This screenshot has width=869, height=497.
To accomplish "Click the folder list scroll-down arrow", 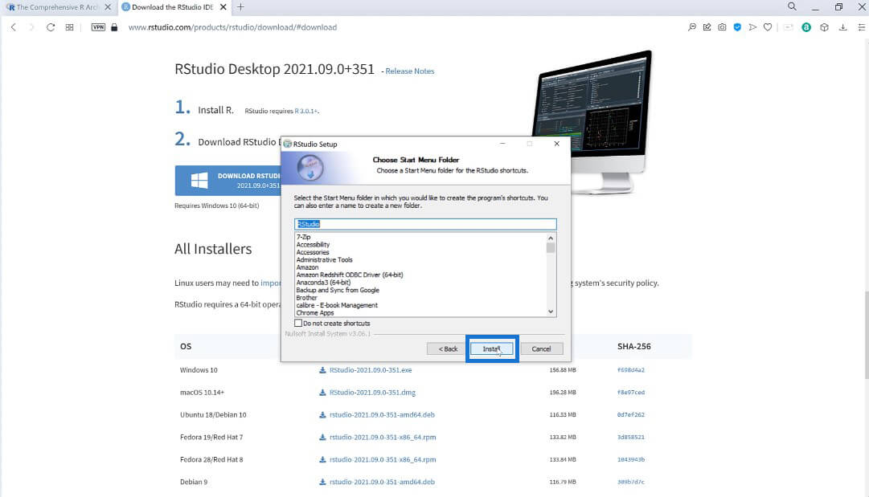I will tap(551, 312).
